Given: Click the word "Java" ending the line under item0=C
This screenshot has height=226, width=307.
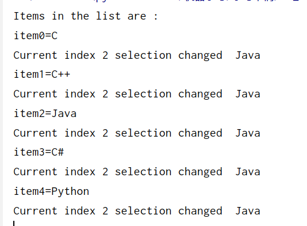Looking at the screenshot, I should (248, 55).
